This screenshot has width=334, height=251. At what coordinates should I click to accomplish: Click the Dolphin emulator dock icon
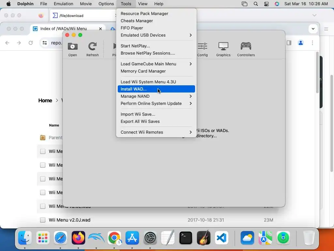[96, 238]
